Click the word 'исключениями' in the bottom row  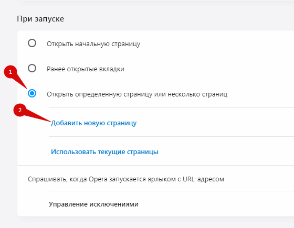tap(114, 204)
